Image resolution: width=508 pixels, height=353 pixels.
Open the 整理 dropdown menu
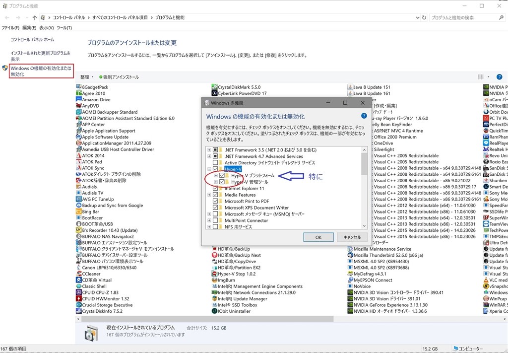(86, 77)
